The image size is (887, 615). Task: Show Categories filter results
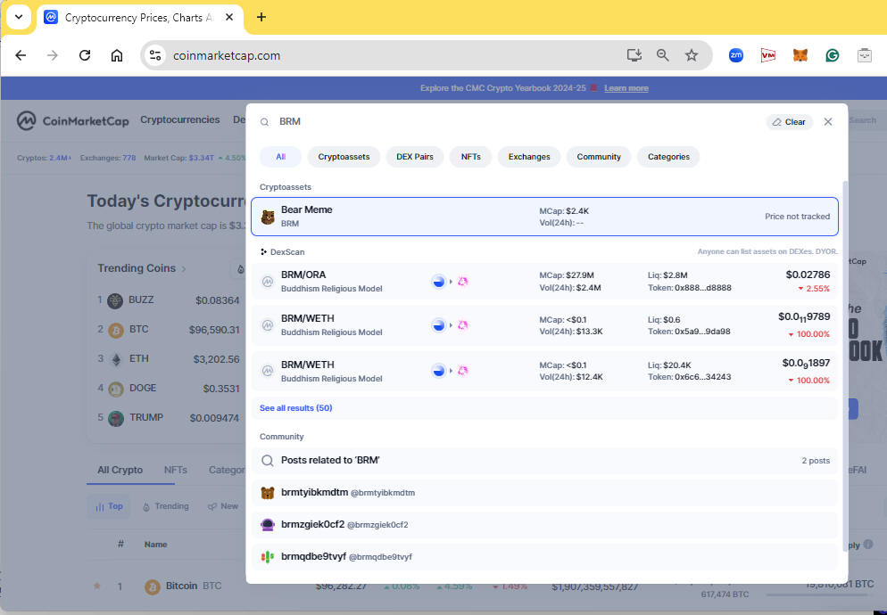point(668,157)
